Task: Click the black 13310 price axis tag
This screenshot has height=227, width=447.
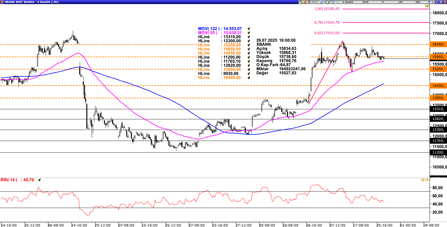Action: [438, 109]
